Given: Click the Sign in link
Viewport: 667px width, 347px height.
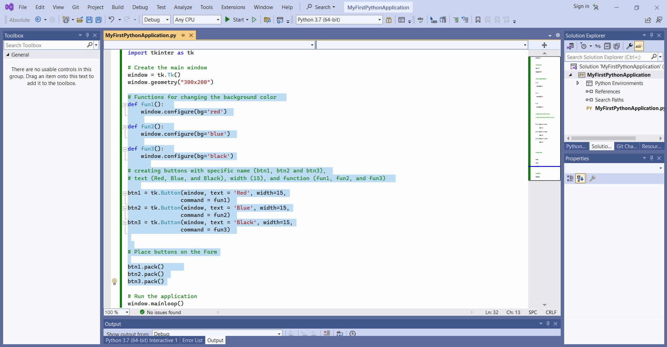Looking at the screenshot, I should pyautogui.click(x=581, y=6).
